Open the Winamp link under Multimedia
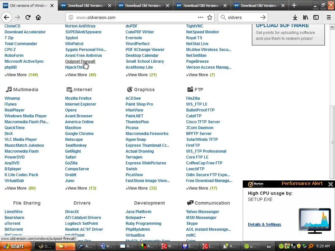Image resolution: width=335 pixels, height=251 pixels. point(12,98)
